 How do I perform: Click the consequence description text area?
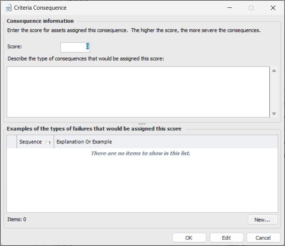click(138, 92)
